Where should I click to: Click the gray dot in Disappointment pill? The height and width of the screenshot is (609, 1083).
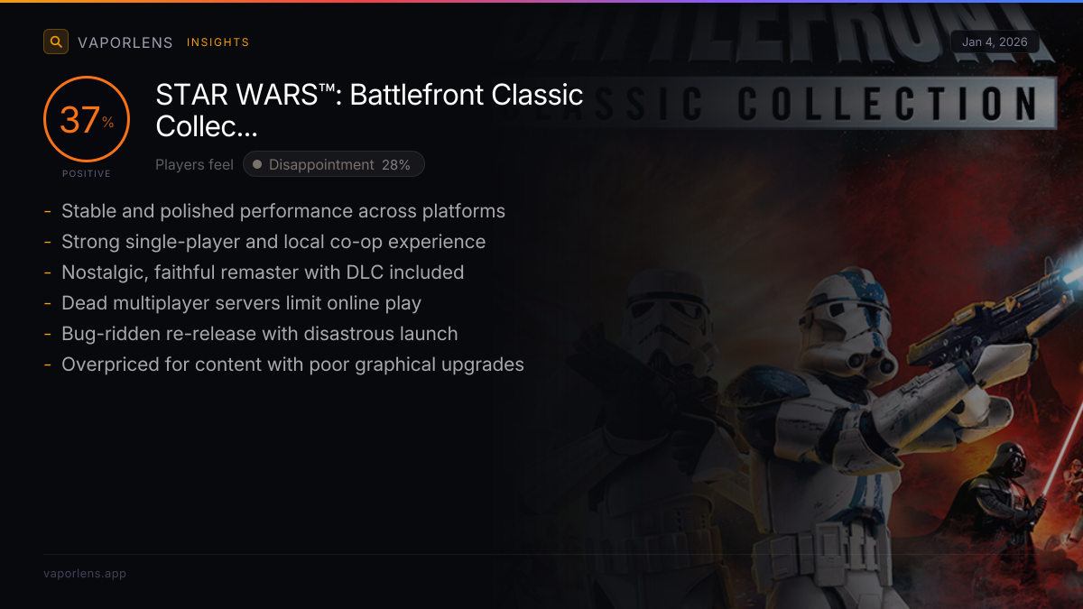(x=257, y=164)
